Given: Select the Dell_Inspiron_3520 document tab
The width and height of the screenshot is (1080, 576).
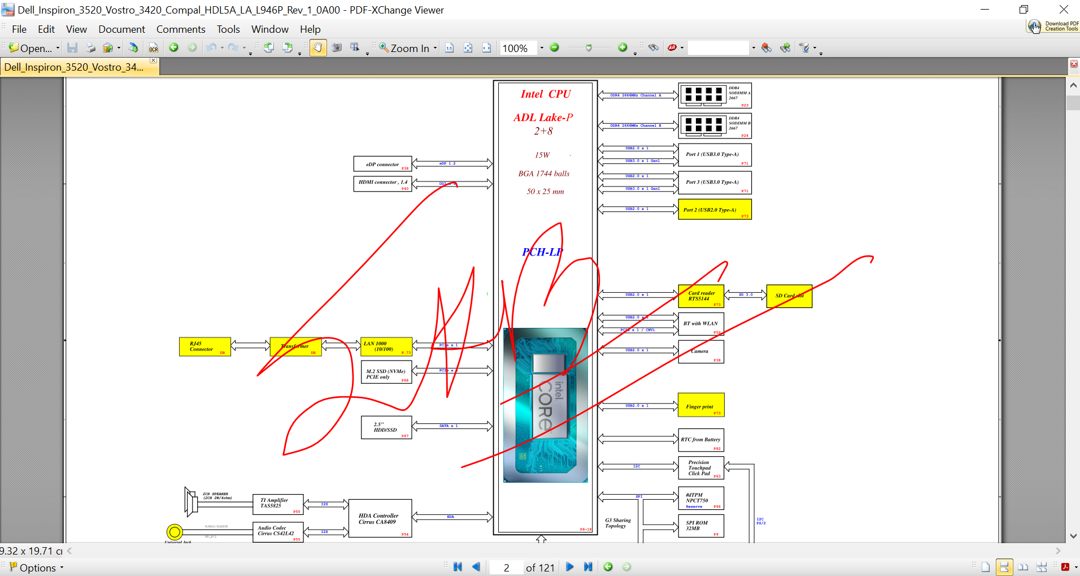Looking at the screenshot, I should [74, 67].
